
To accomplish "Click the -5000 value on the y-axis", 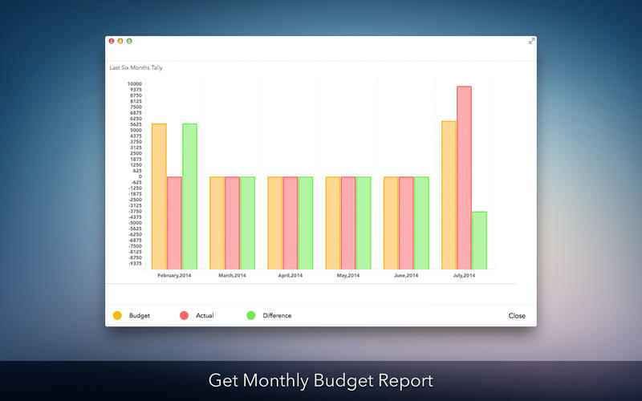I will tap(136, 223).
